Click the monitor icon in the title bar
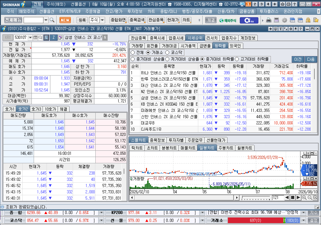The width and height of the screenshot is (321, 225). click(242, 4)
